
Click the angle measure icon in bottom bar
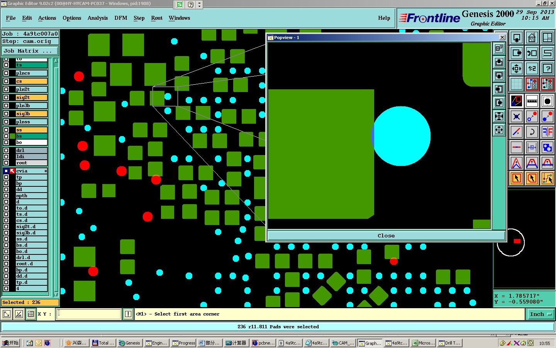[x=19, y=314]
